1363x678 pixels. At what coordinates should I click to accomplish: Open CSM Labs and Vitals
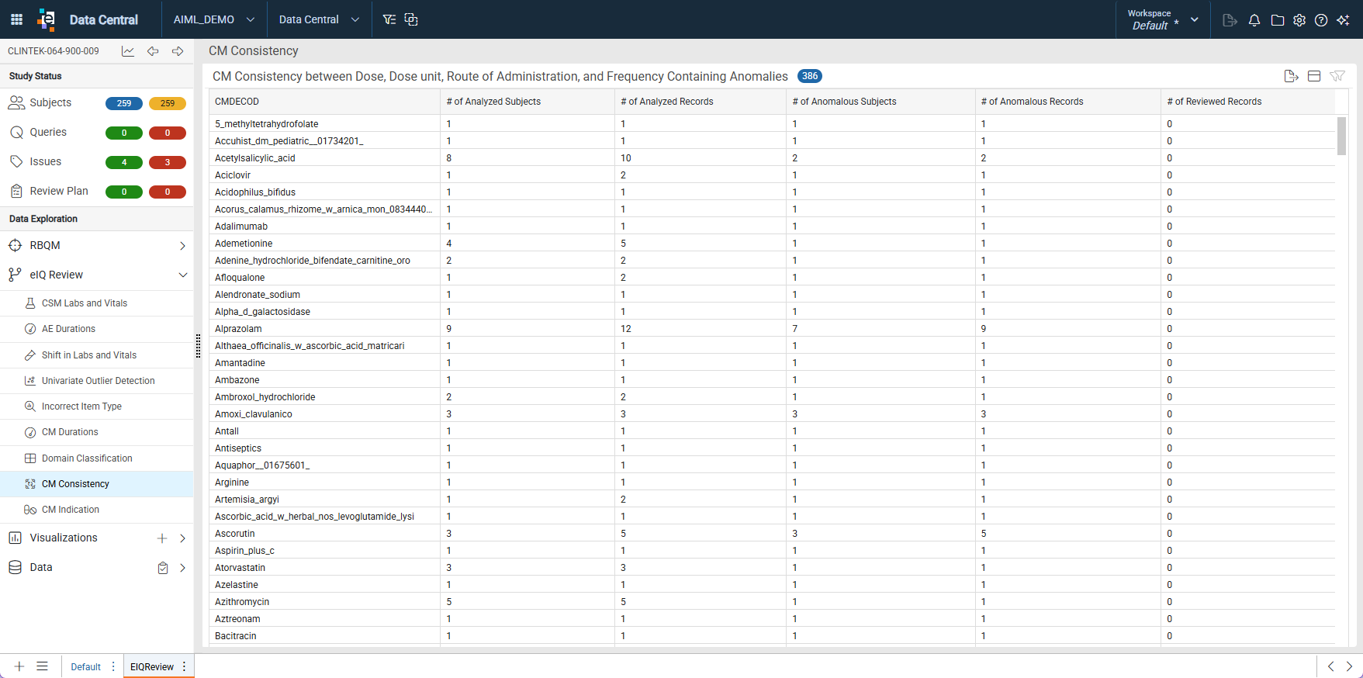96,303
